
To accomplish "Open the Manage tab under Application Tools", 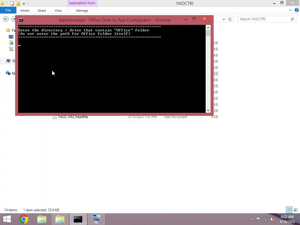I will (x=82, y=11).
